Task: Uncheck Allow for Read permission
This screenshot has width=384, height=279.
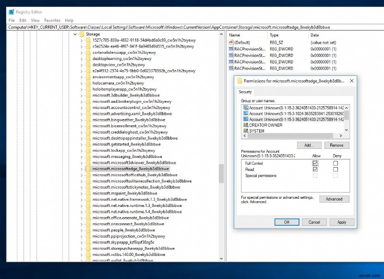Action: (315, 169)
